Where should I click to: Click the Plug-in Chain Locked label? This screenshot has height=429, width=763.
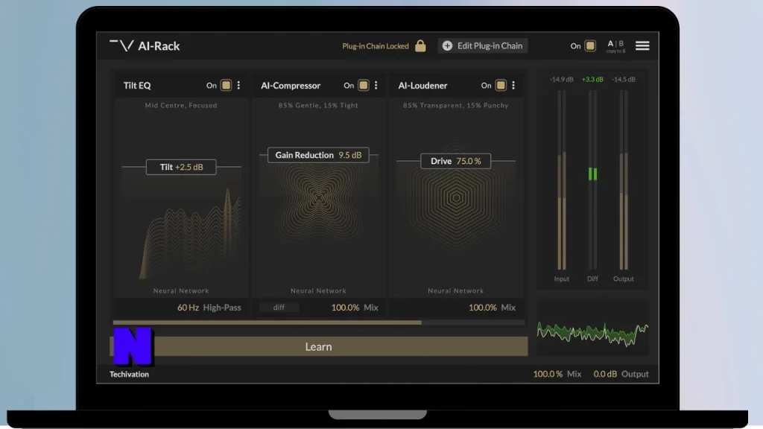[x=376, y=46]
